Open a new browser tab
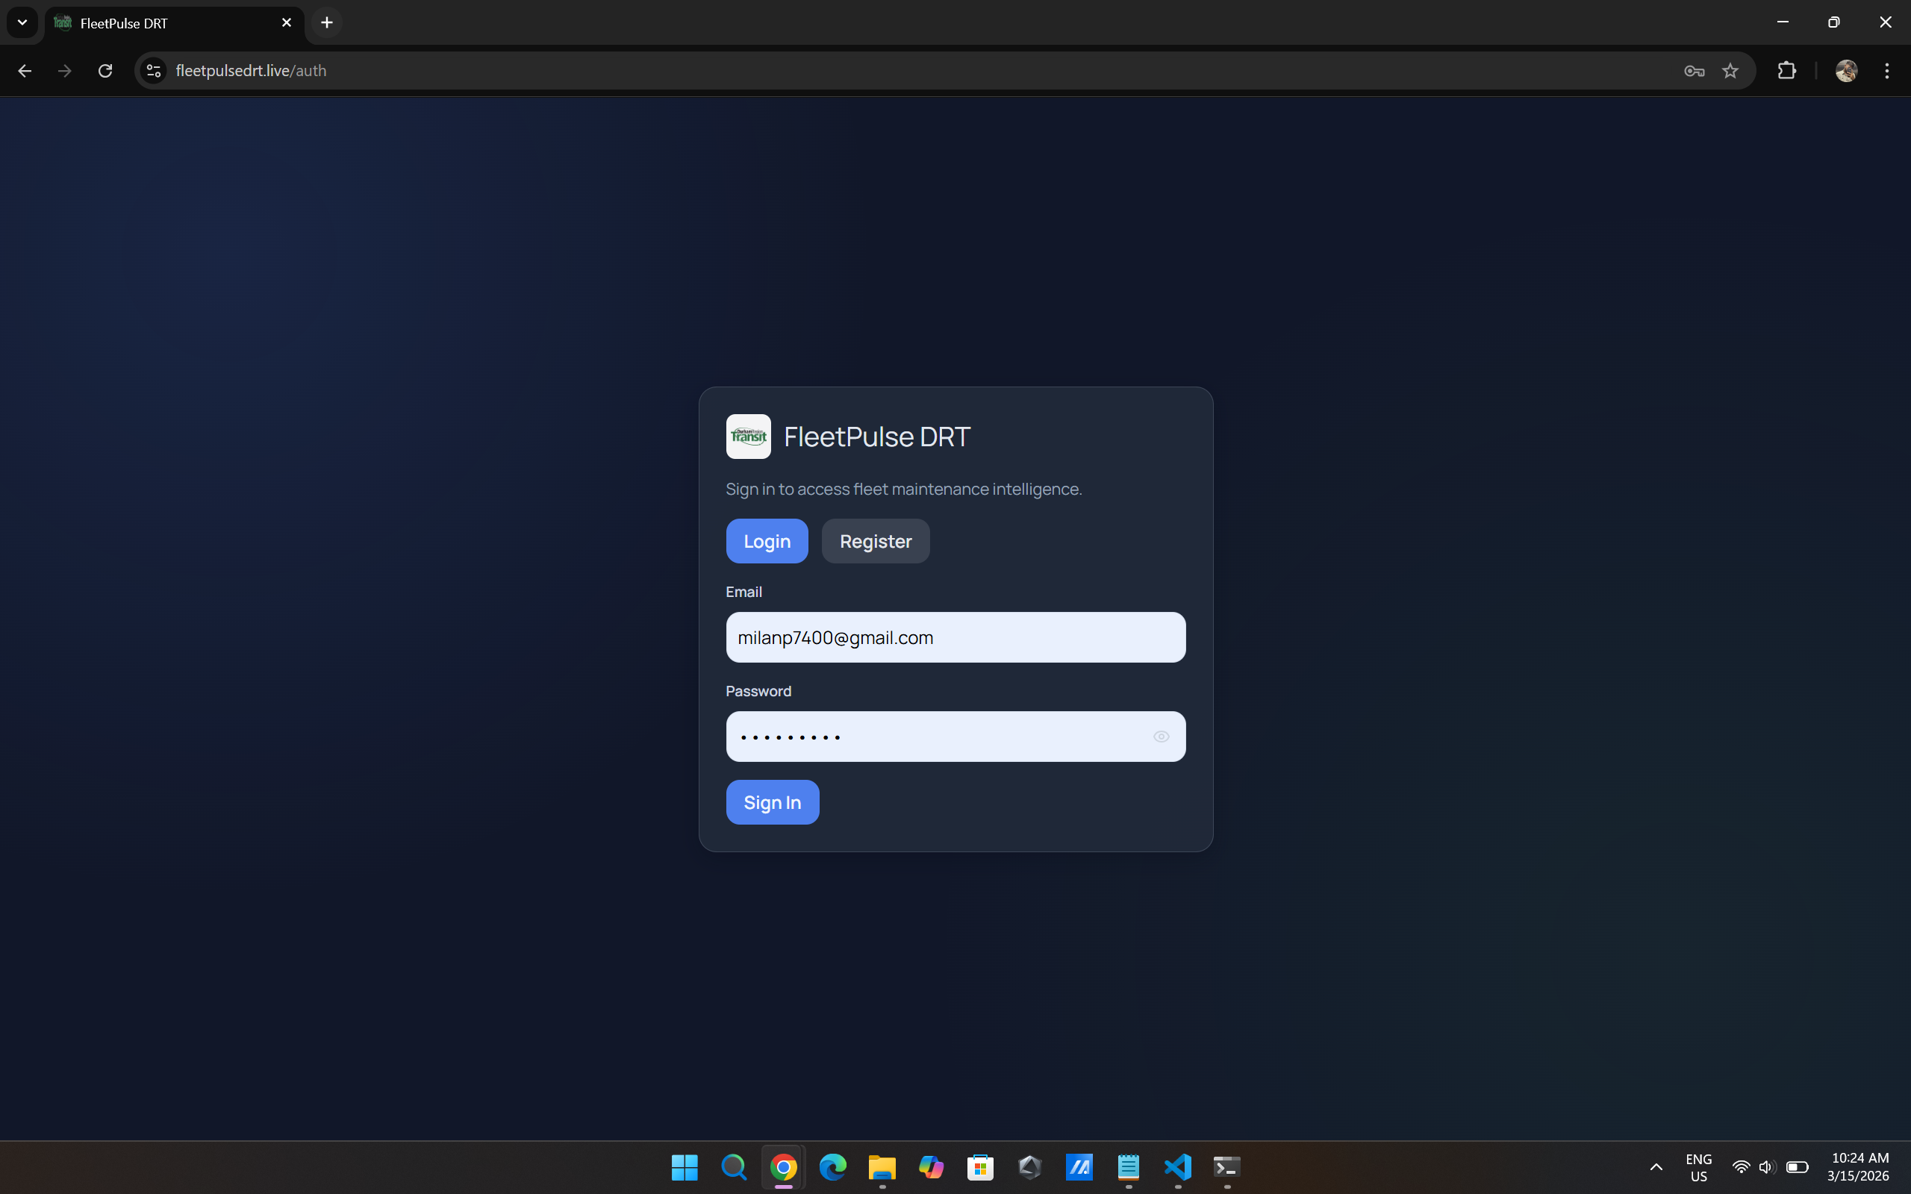Image resolution: width=1911 pixels, height=1194 pixels. click(327, 23)
